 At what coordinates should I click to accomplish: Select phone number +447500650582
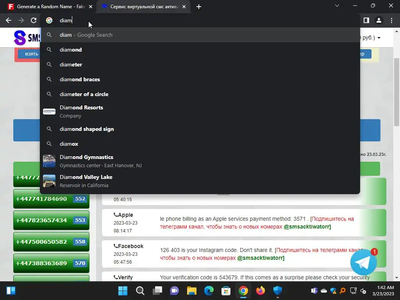51,241
